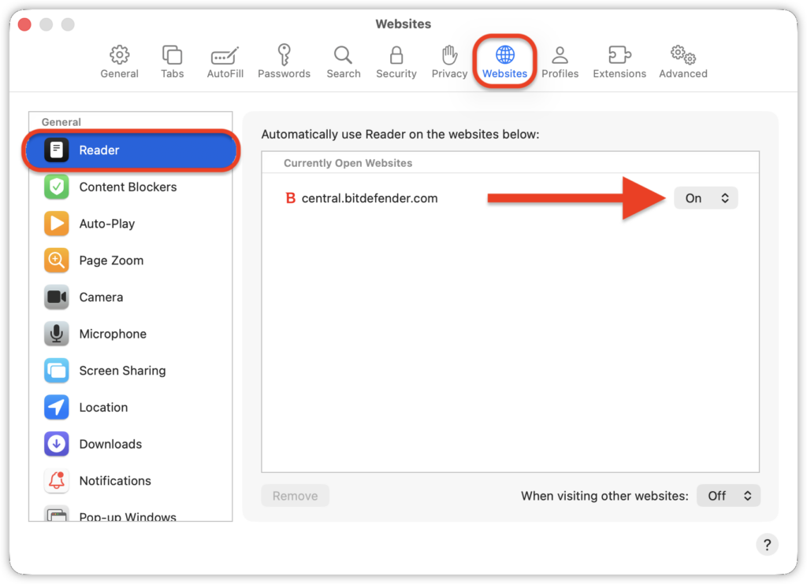Screen dimensions: 807x584
Task: Click the Content Blockers shield icon
Action: pos(57,187)
